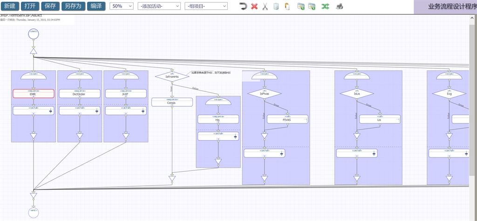Viewport: 477px width, 221px height.
Task: Click the undo arrow icon
Action: (x=243, y=6)
